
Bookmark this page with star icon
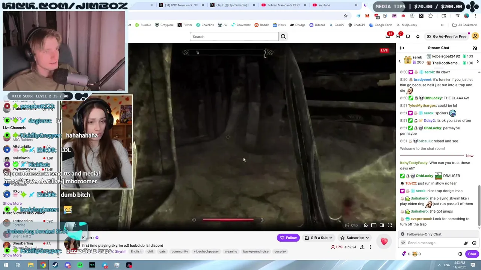coord(346,16)
